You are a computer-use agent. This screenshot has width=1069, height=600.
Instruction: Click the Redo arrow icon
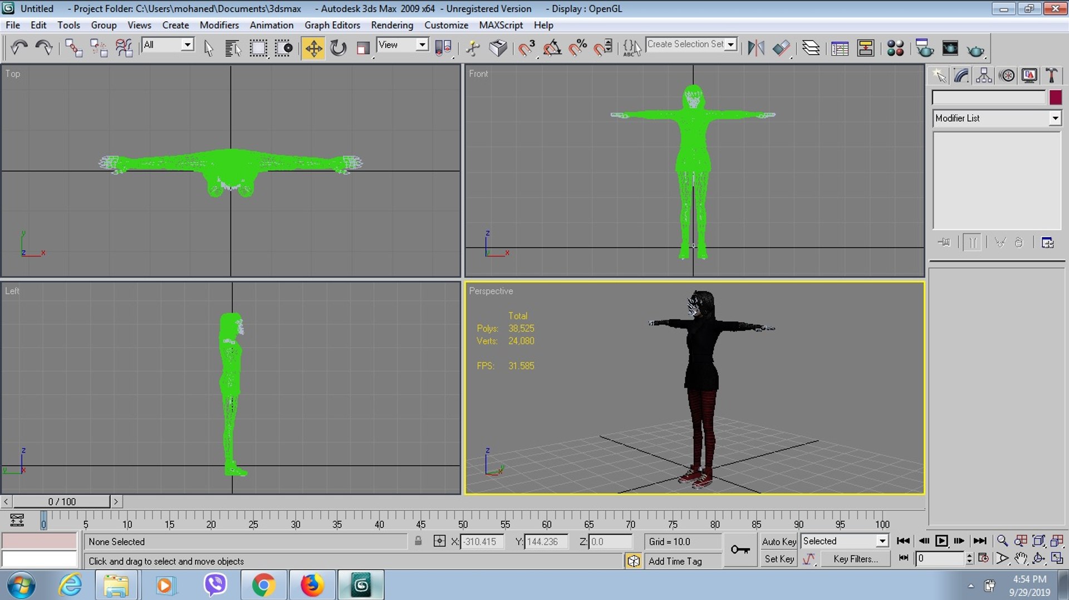pos(44,48)
